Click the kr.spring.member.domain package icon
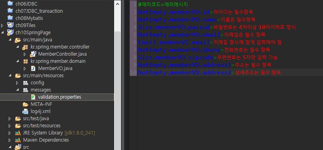This screenshot has width=323, height=150. pyautogui.click(x=25, y=61)
